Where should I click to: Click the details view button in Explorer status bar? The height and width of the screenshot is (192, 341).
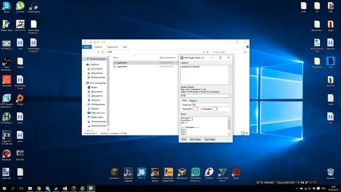pyautogui.click(x=243, y=133)
